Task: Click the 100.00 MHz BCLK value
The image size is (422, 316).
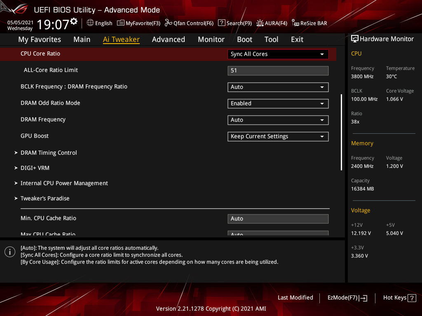Action: [x=364, y=99]
